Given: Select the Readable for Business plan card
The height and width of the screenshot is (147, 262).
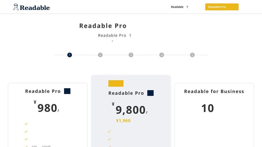Looking at the screenshot, I should [x=214, y=115].
